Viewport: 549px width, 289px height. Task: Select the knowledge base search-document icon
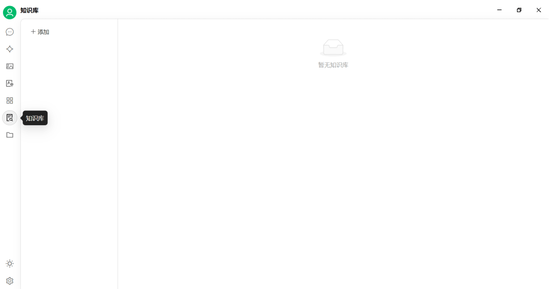point(10,118)
